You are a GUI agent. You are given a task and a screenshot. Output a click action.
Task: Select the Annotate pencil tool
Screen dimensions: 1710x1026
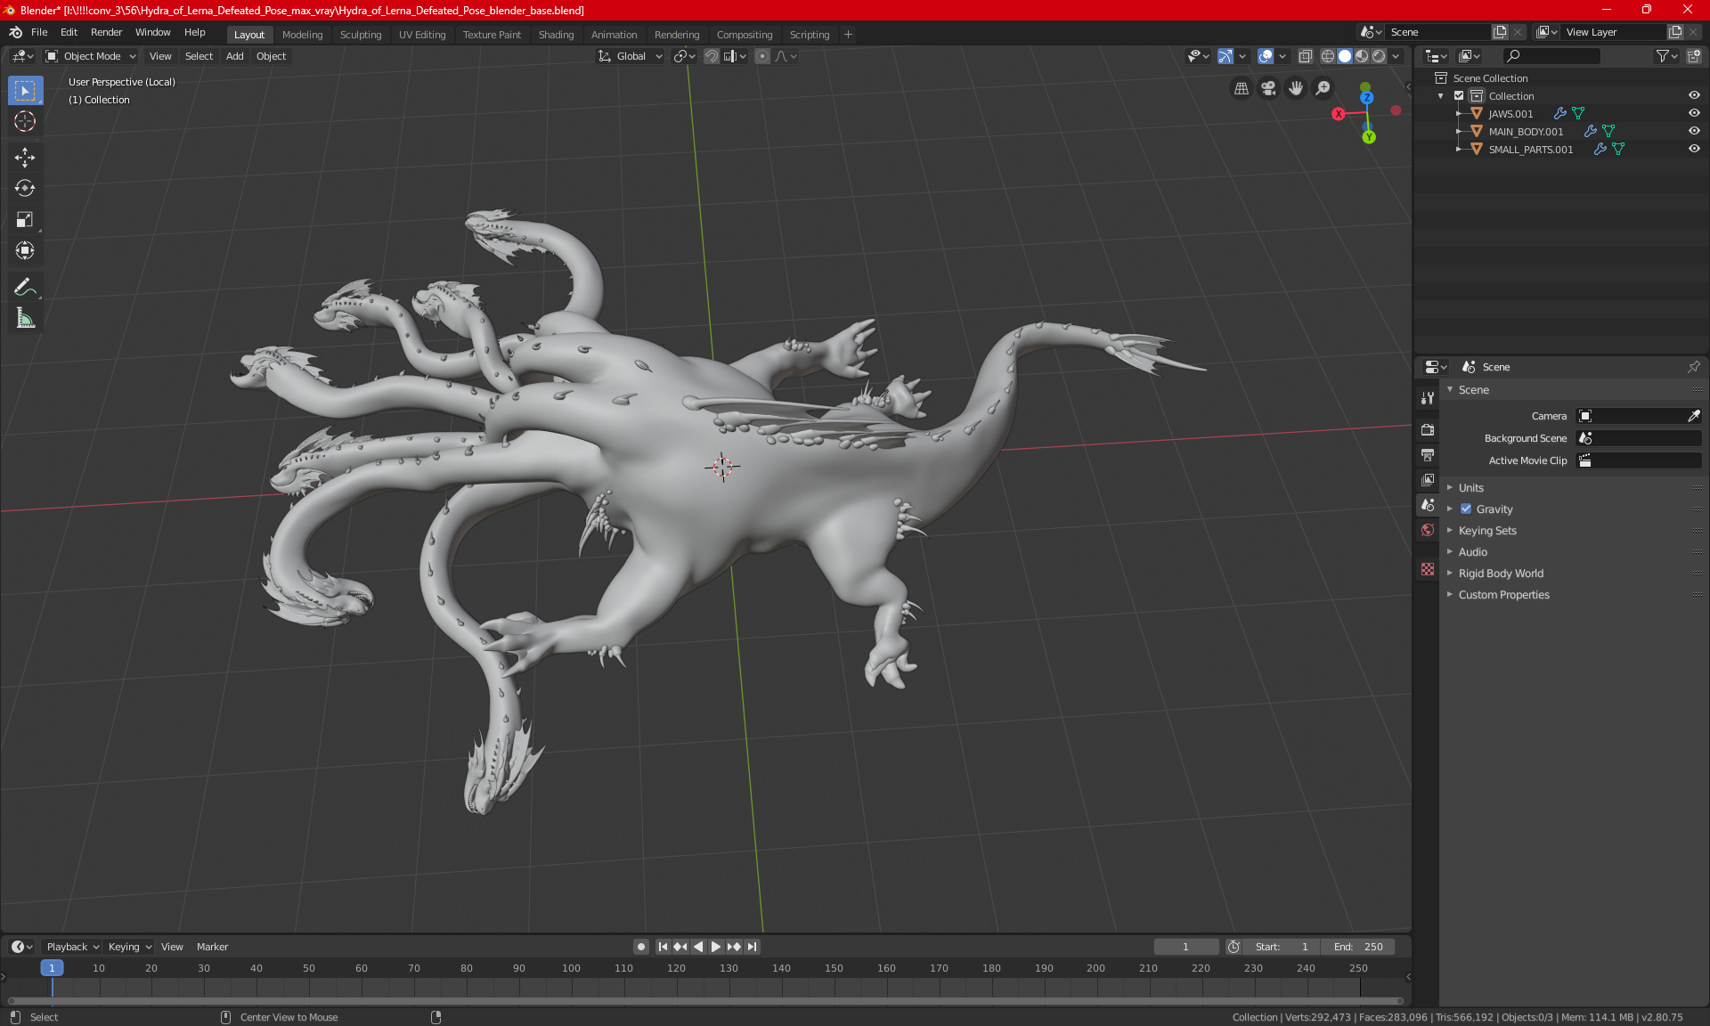(x=25, y=287)
